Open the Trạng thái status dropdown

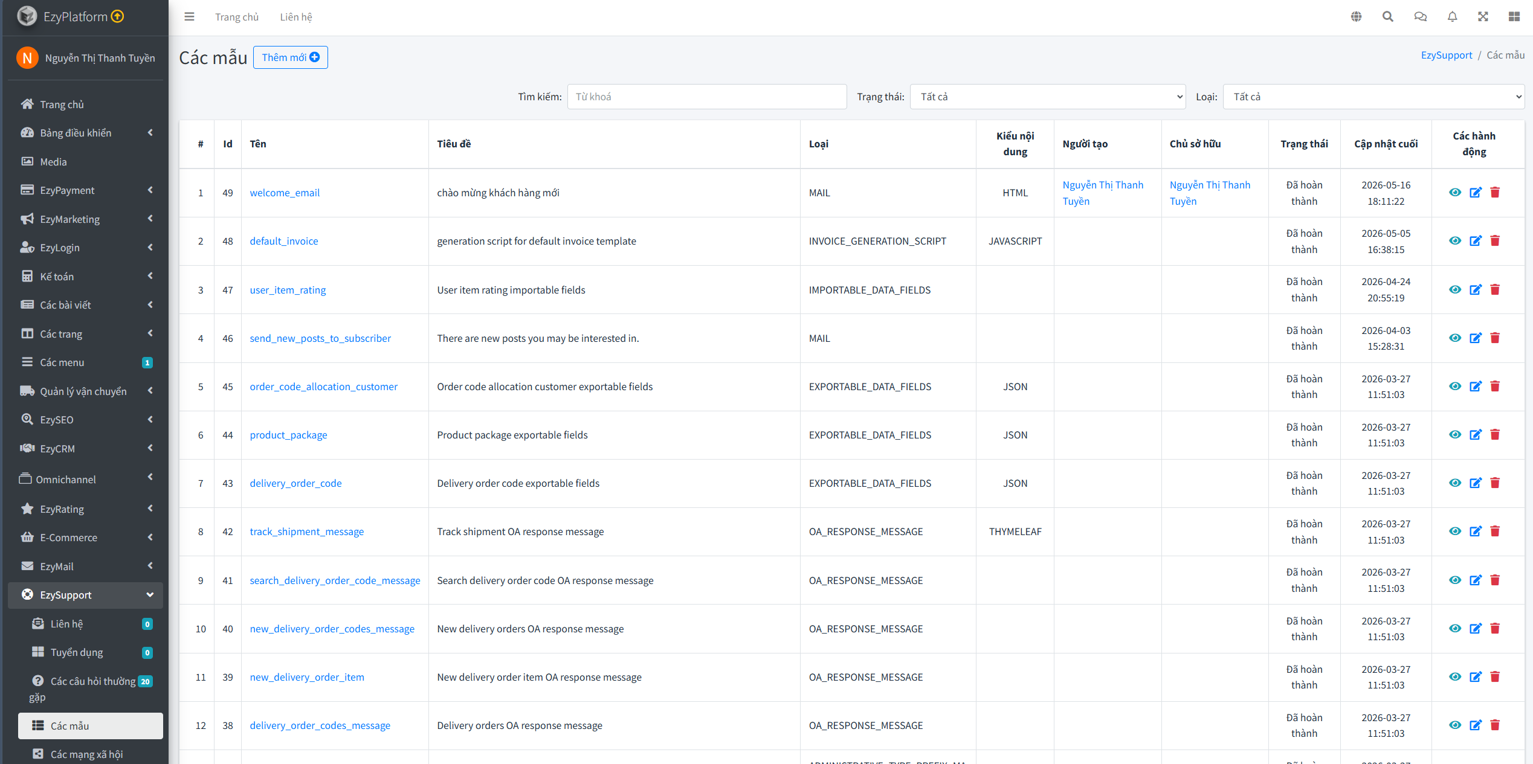[x=1048, y=97]
